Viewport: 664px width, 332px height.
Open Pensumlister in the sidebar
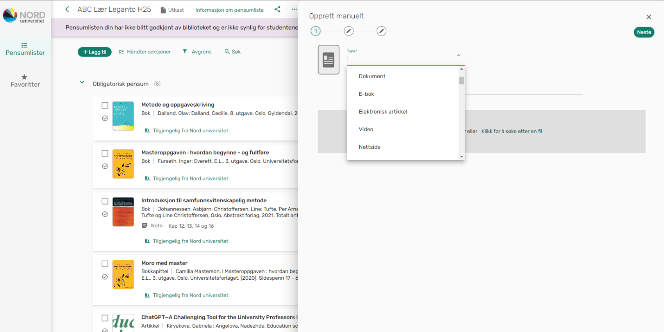pos(25,49)
